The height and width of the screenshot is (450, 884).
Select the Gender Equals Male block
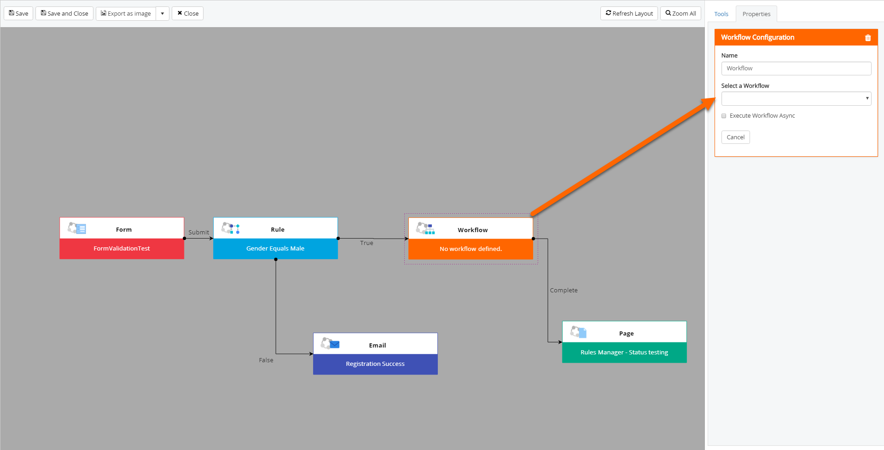click(x=275, y=249)
